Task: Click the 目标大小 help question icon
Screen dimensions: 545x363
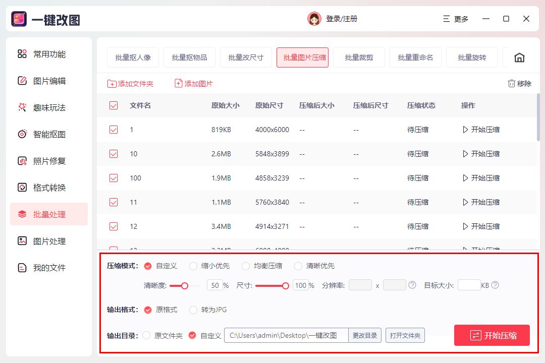Action: coord(496,285)
